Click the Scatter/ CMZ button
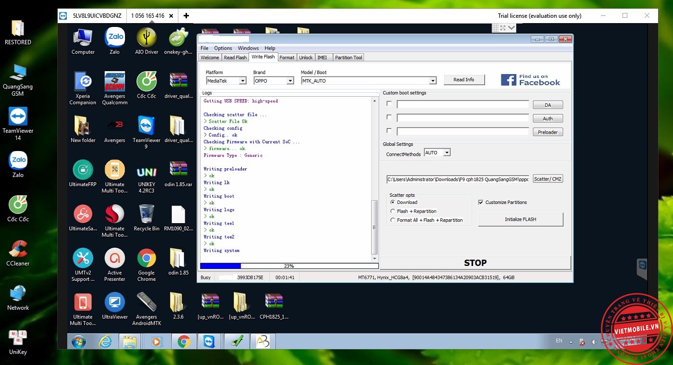The height and width of the screenshot is (365, 673). (x=548, y=179)
